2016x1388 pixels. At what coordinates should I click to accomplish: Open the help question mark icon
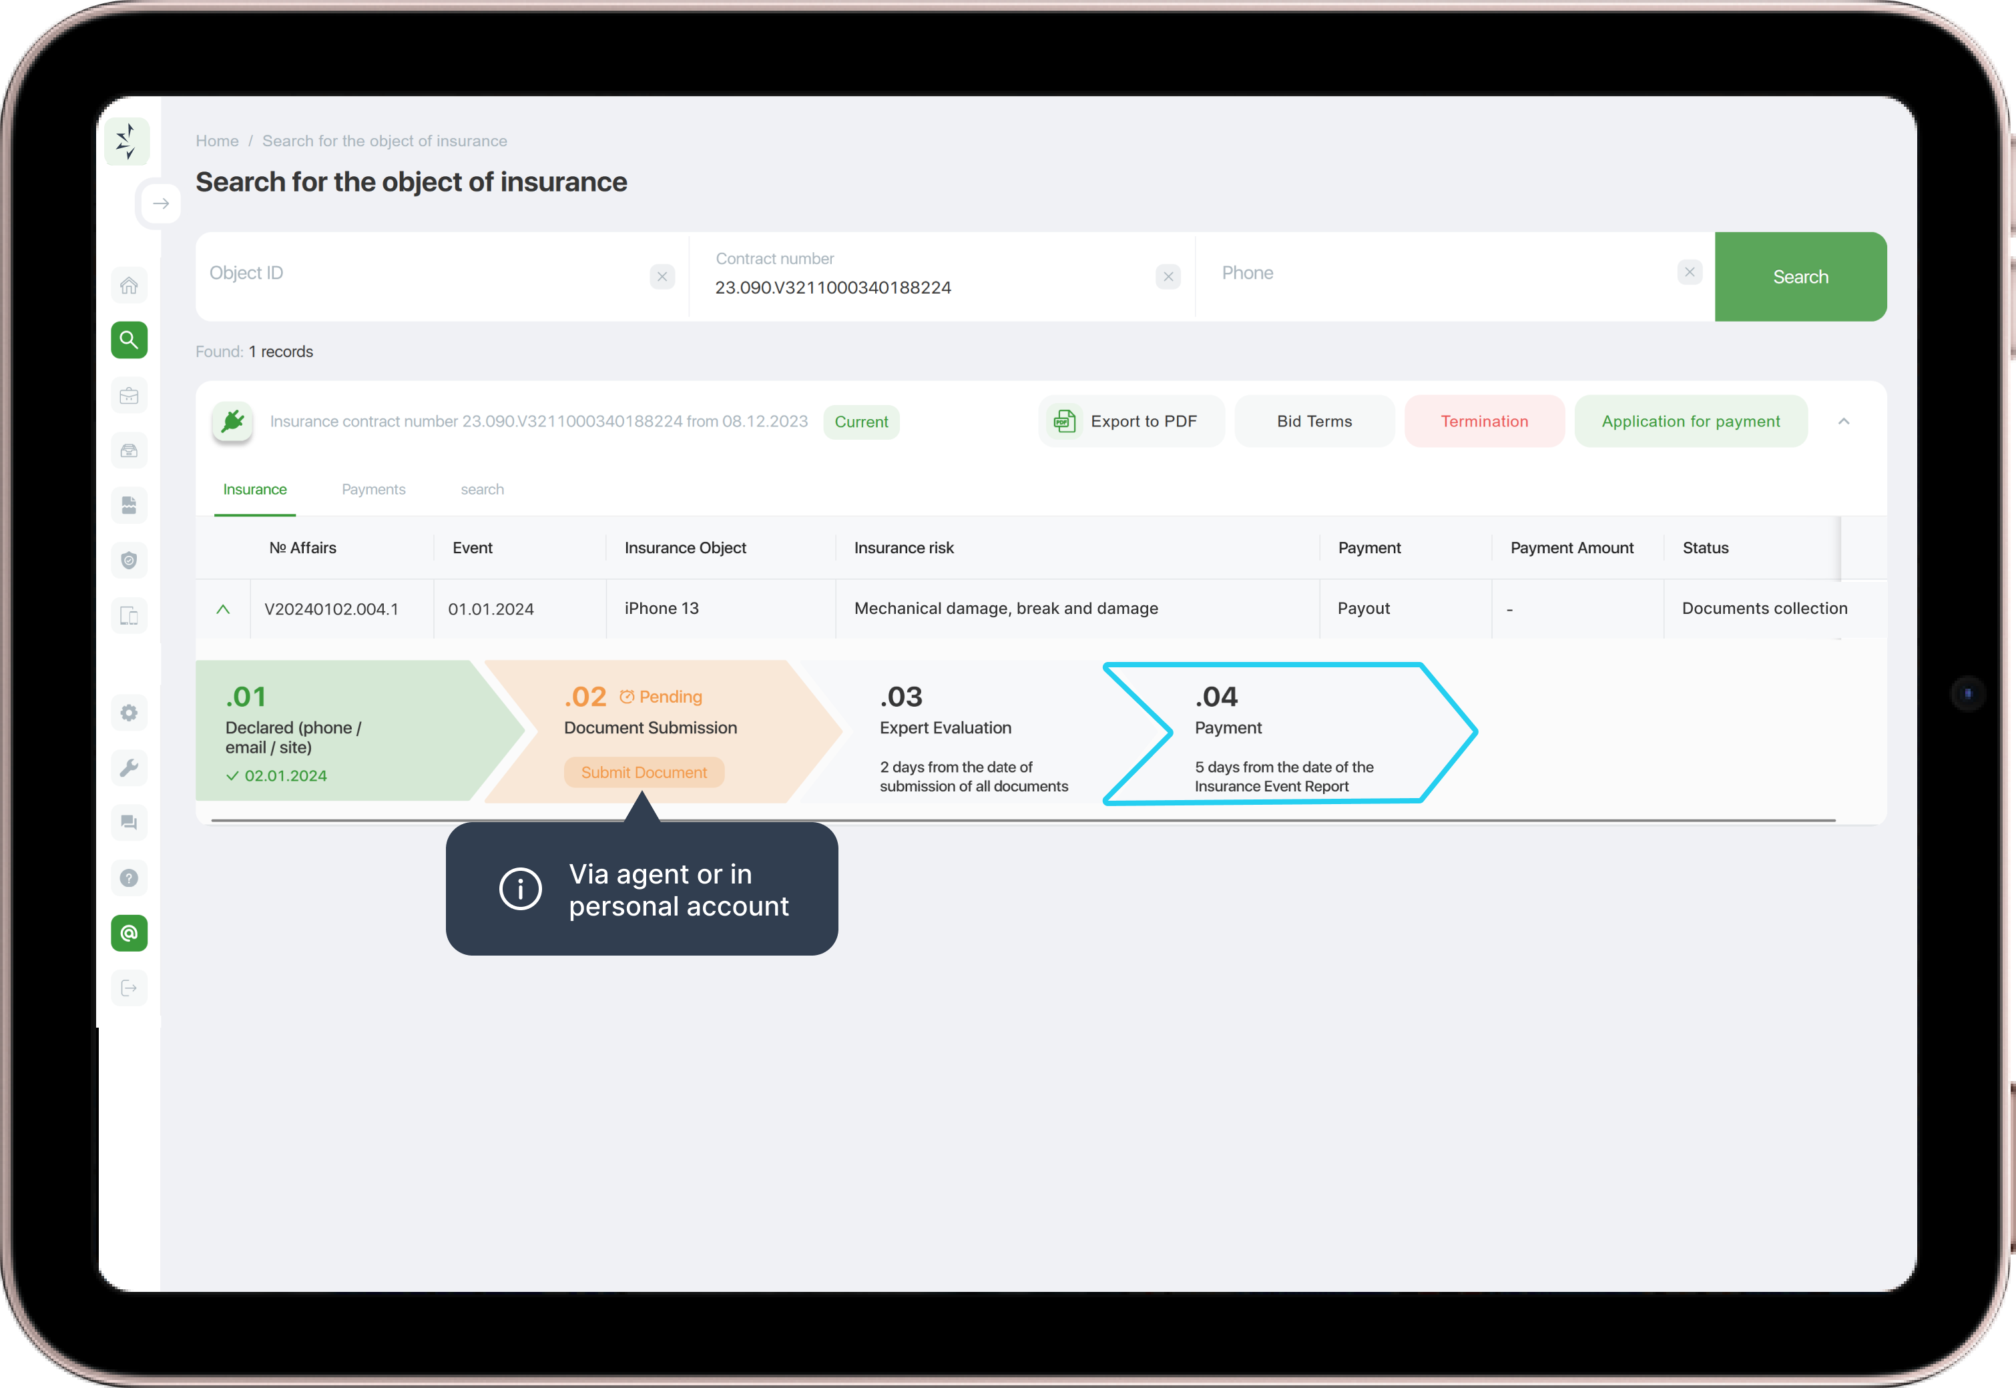click(129, 878)
